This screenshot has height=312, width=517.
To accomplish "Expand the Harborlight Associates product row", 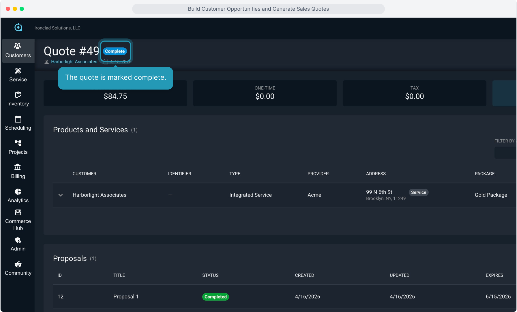I will (x=61, y=195).
